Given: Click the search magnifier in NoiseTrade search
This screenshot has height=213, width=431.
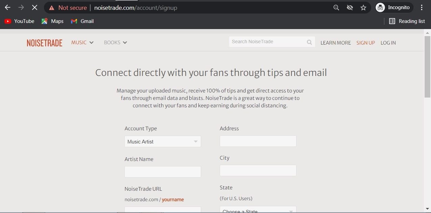Looking at the screenshot, I should 309,42.
